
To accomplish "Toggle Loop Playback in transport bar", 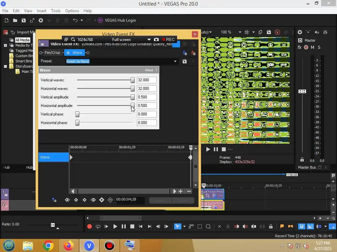I will click(98, 226).
